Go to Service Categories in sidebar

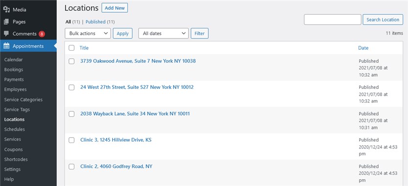(x=23, y=100)
